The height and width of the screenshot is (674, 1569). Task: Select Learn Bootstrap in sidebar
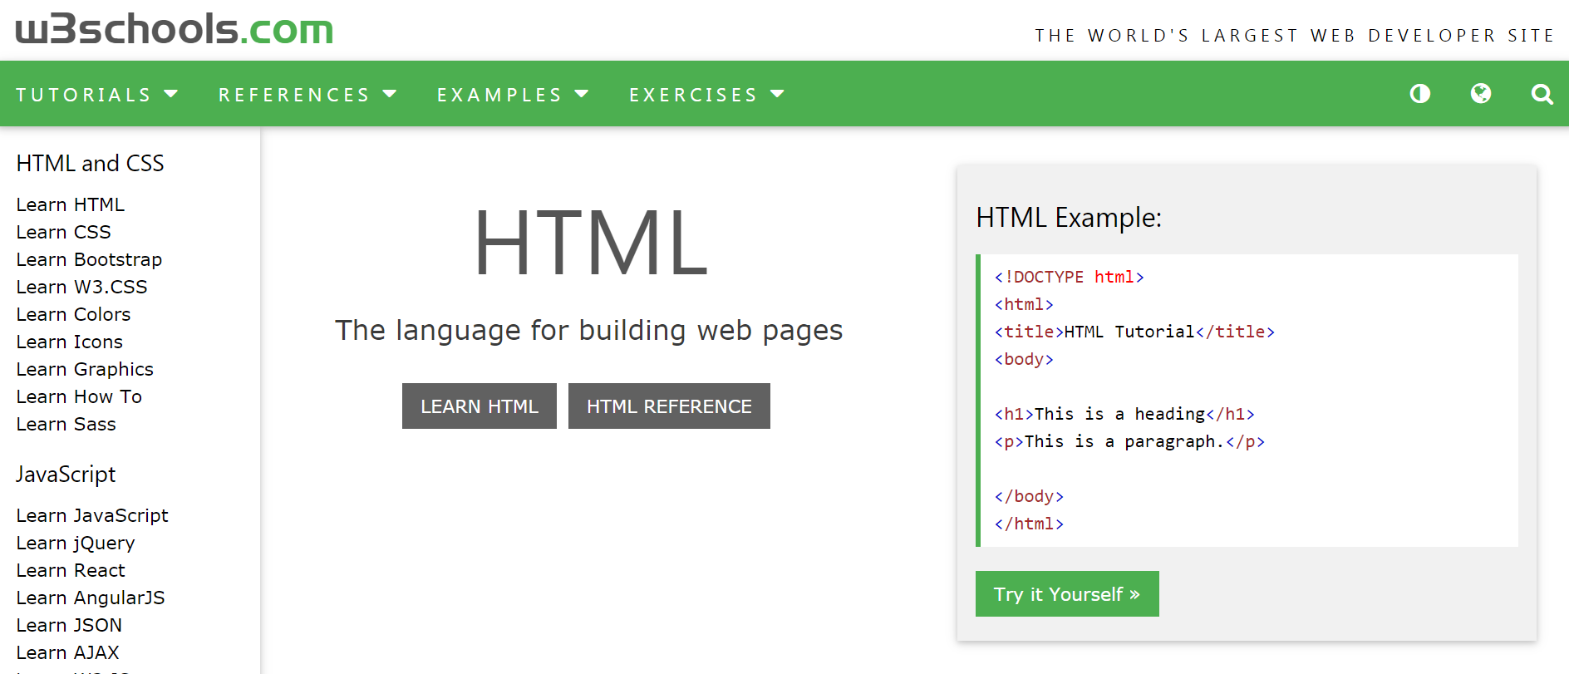90,259
